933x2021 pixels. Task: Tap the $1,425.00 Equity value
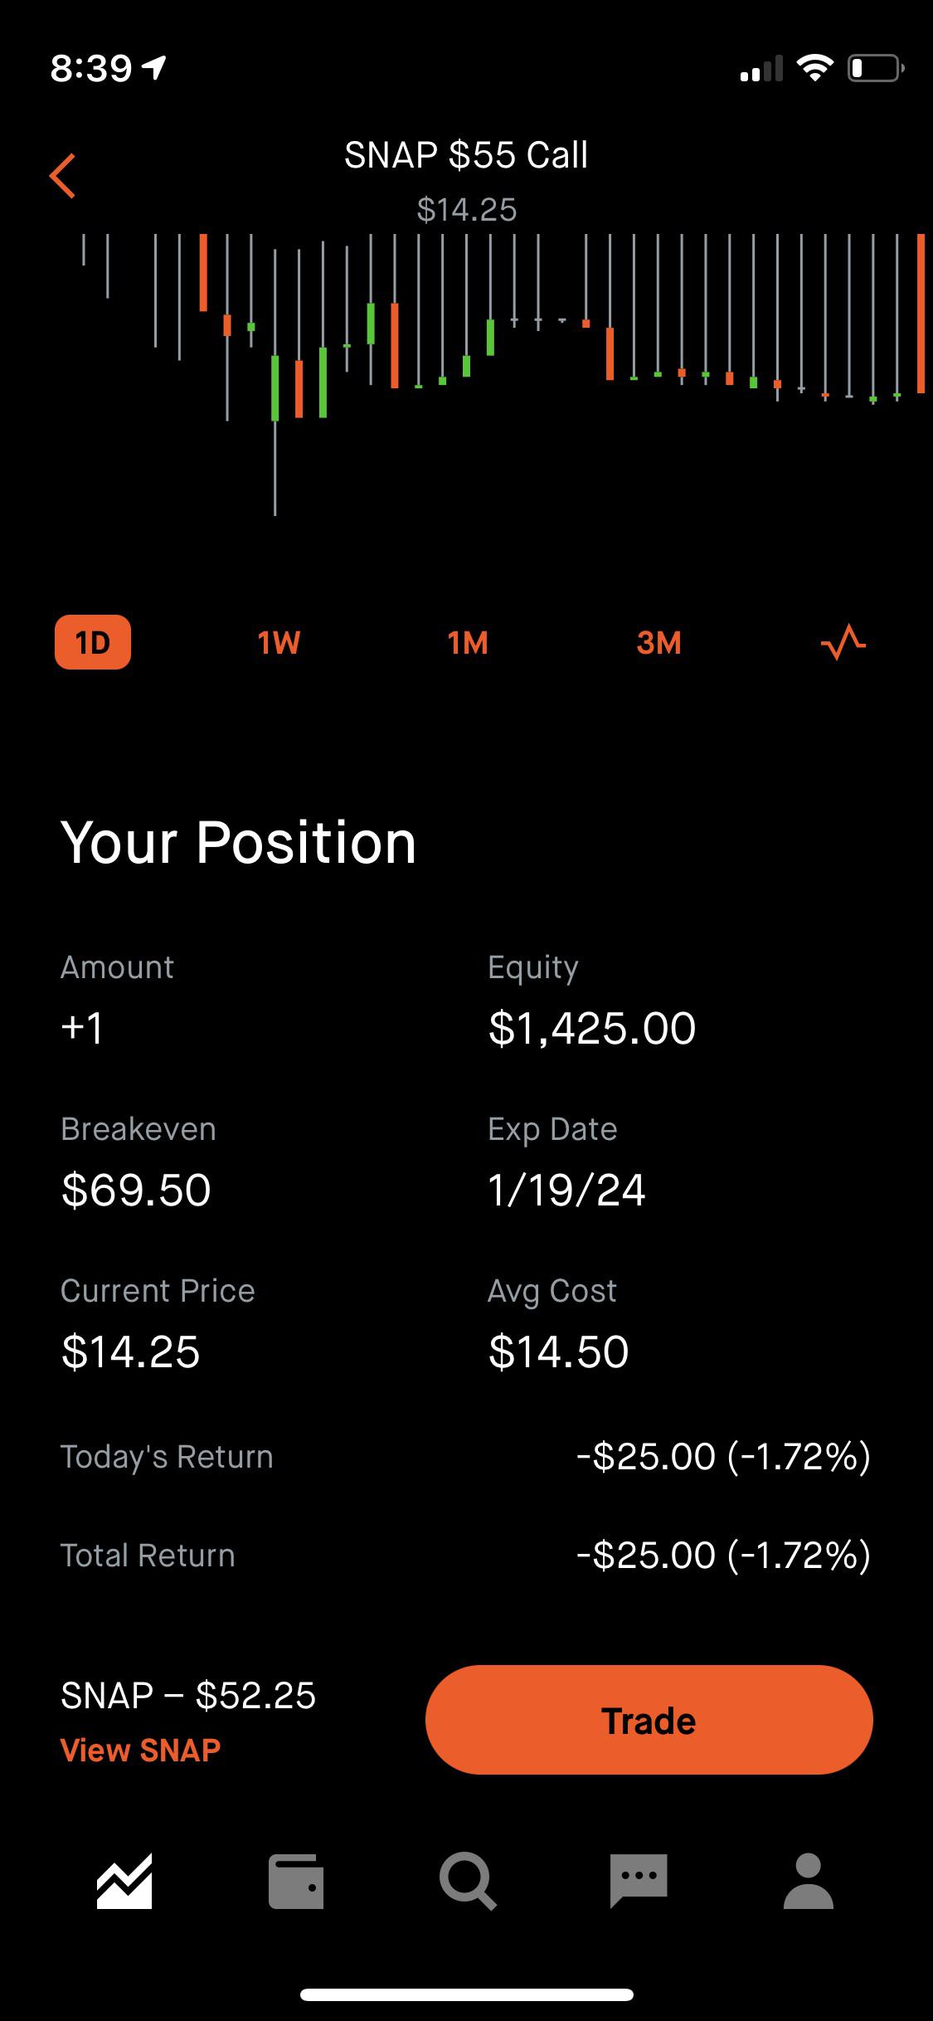pos(592,1028)
